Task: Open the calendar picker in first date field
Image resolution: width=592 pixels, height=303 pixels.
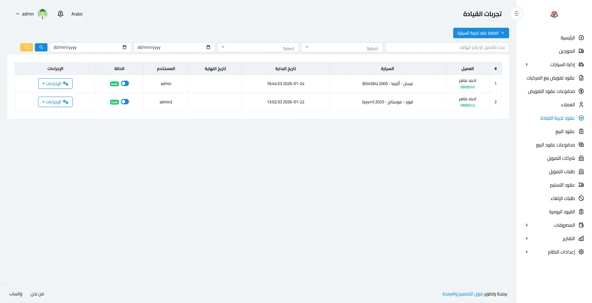Action: click(x=208, y=47)
